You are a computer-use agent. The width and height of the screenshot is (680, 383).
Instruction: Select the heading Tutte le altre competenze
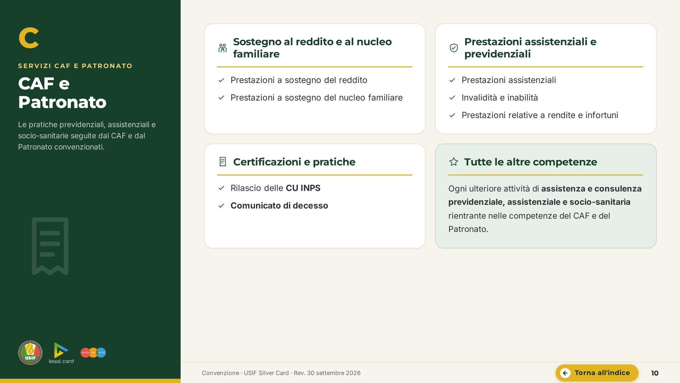[x=531, y=162]
